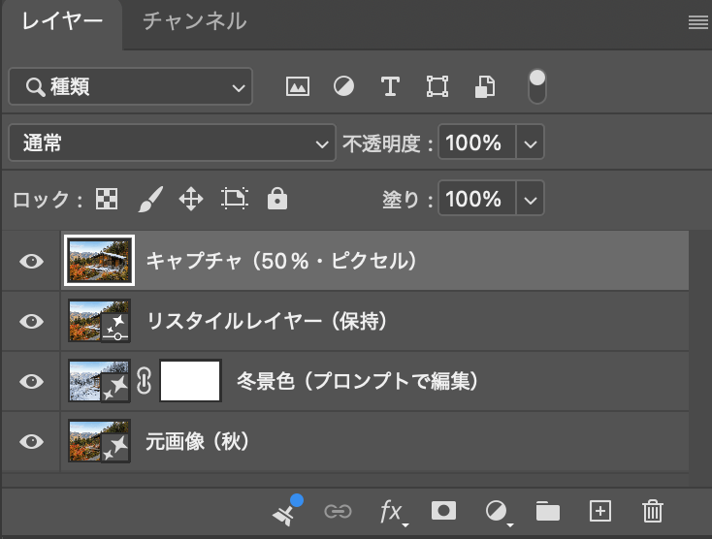
Task: Click the 不透明度 100% value field
Action: coord(477,143)
